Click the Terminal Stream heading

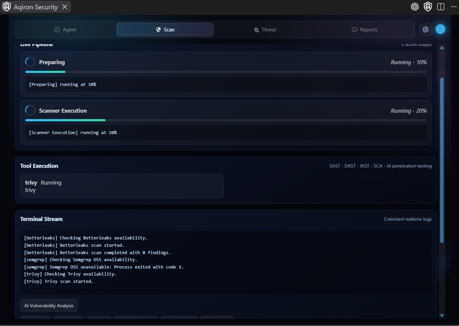pos(41,219)
